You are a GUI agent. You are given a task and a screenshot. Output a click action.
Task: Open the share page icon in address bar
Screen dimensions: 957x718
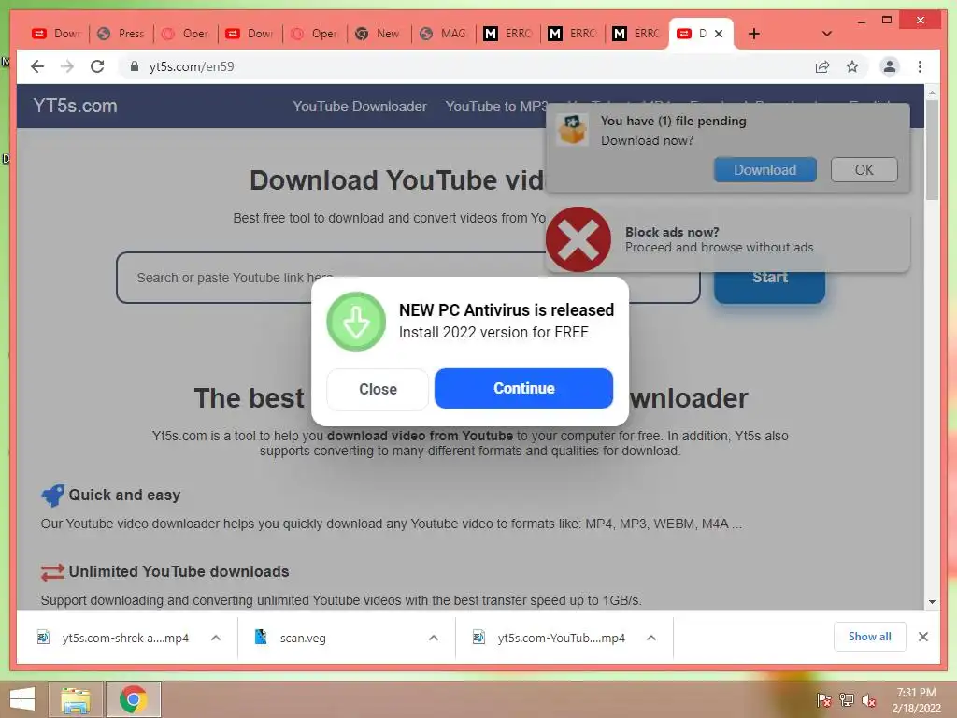click(x=822, y=66)
